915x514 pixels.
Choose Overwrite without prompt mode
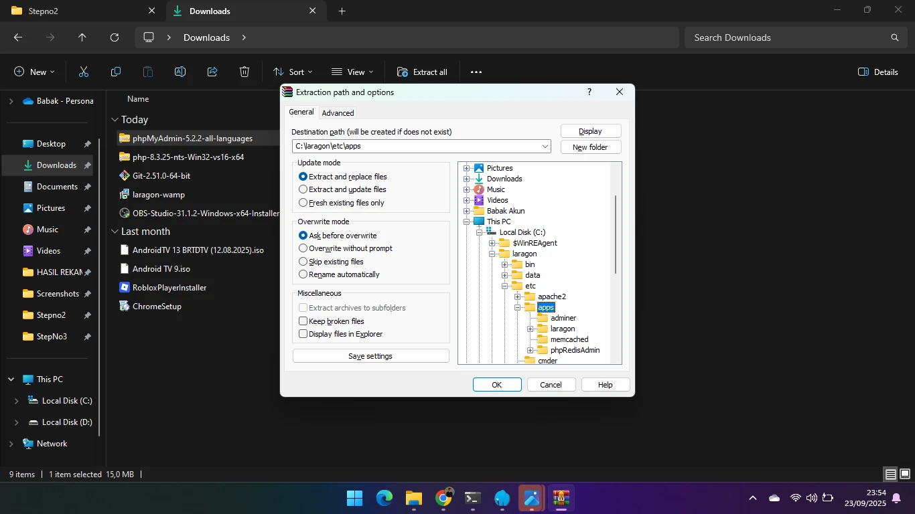[303, 248]
